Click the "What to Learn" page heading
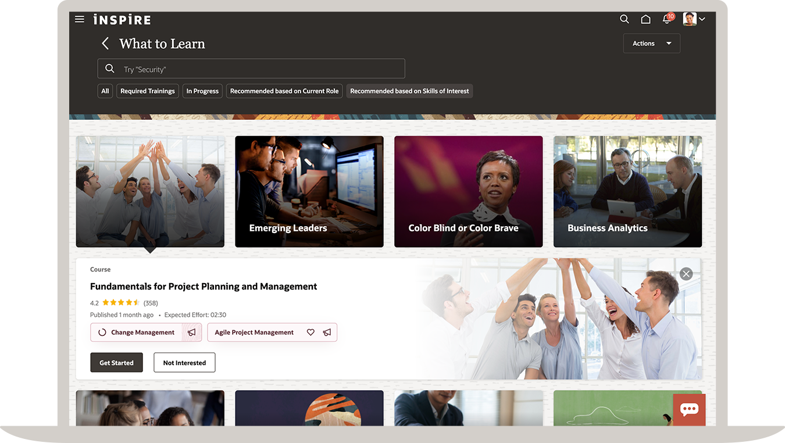The height and width of the screenshot is (443, 785). point(162,44)
